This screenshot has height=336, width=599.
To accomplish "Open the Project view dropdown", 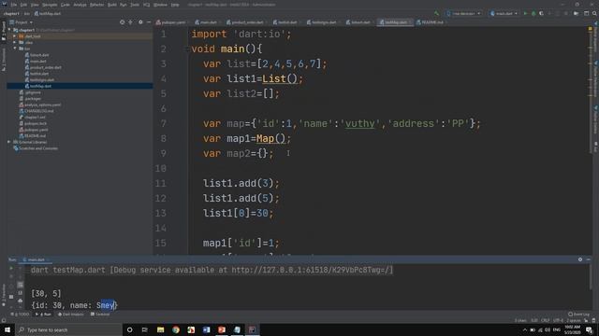I will tap(22, 22).
